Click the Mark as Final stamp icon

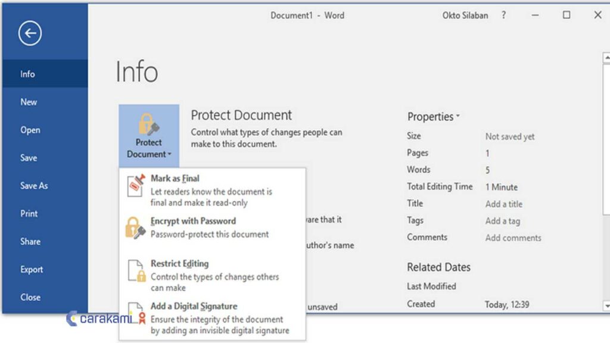[136, 185]
